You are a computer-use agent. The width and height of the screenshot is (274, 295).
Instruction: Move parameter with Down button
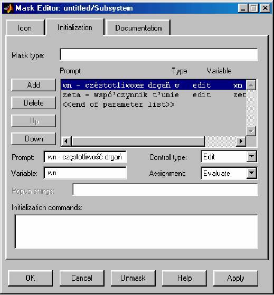(33, 139)
